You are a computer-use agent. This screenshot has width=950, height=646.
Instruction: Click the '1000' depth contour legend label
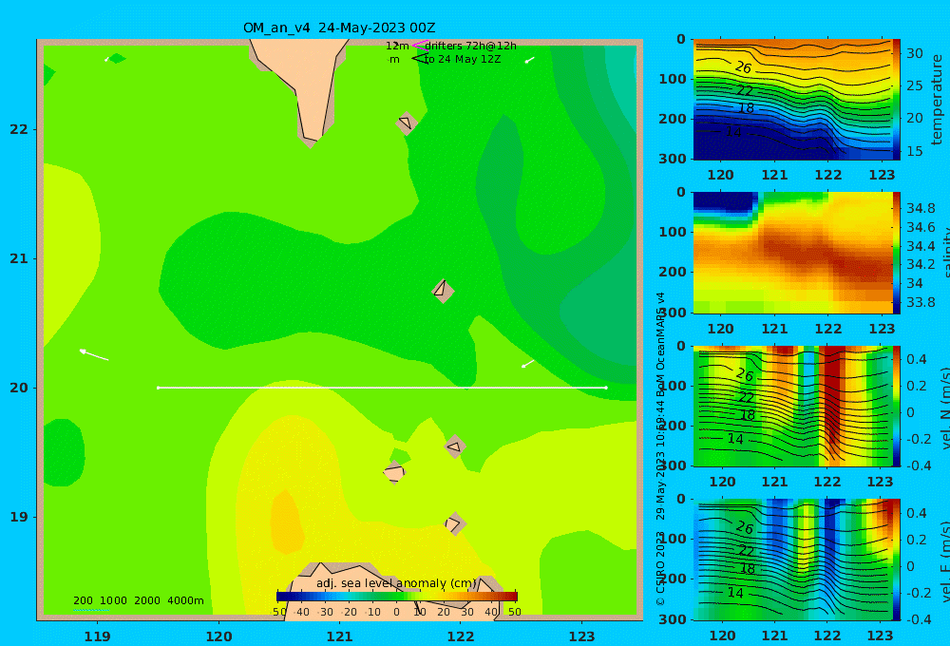pyautogui.click(x=113, y=600)
